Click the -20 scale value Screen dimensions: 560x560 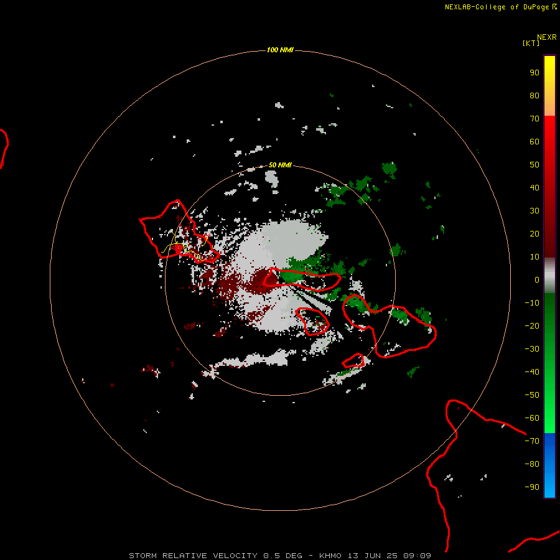[x=532, y=326]
